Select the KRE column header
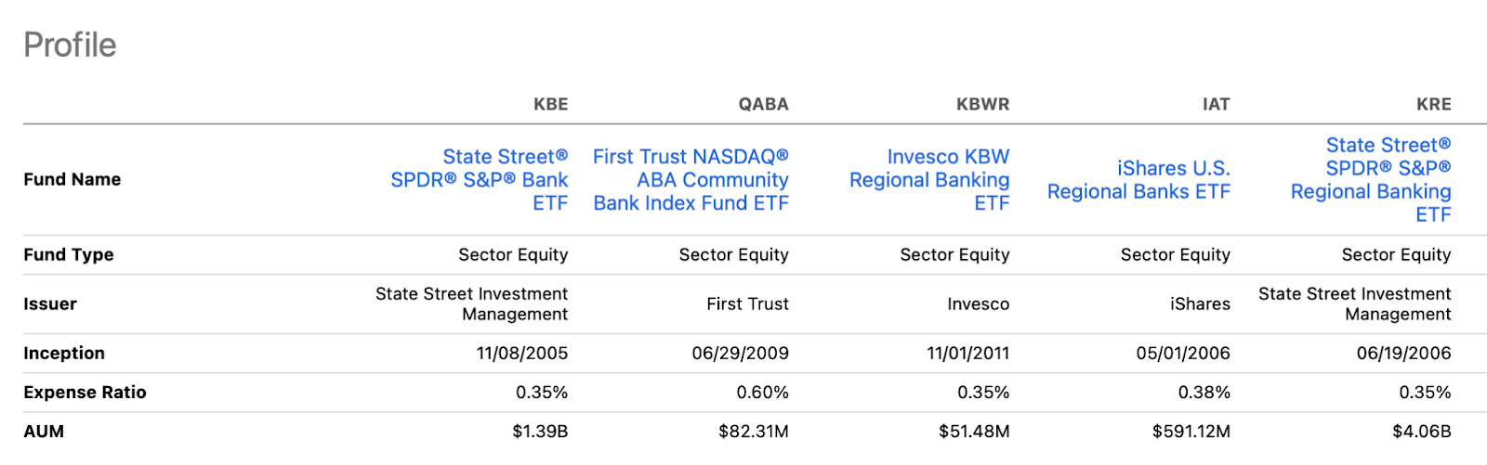Image resolution: width=1487 pixels, height=465 pixels. pyautogui.click(x=1433, y=105)
